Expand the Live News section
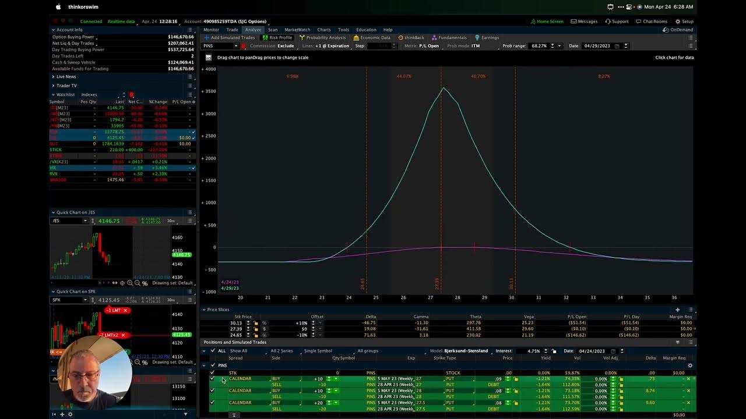The width and height of the screenshot is (746, 419). pos(54,77)
